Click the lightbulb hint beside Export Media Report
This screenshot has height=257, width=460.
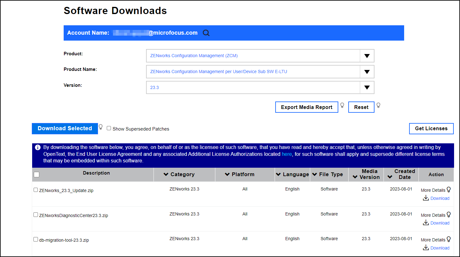[342, 105]
